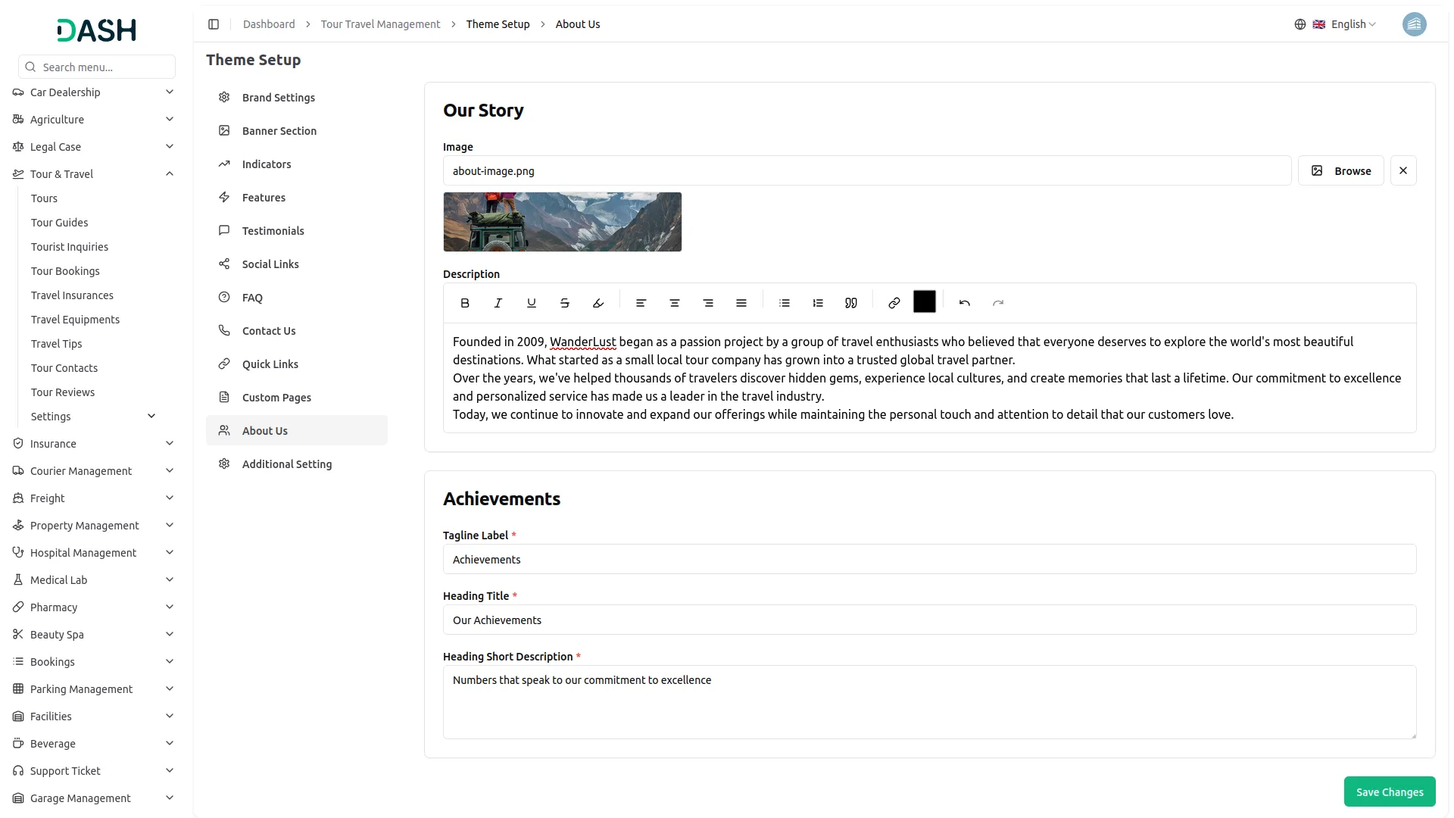Align description text to center

click(674, 302)
